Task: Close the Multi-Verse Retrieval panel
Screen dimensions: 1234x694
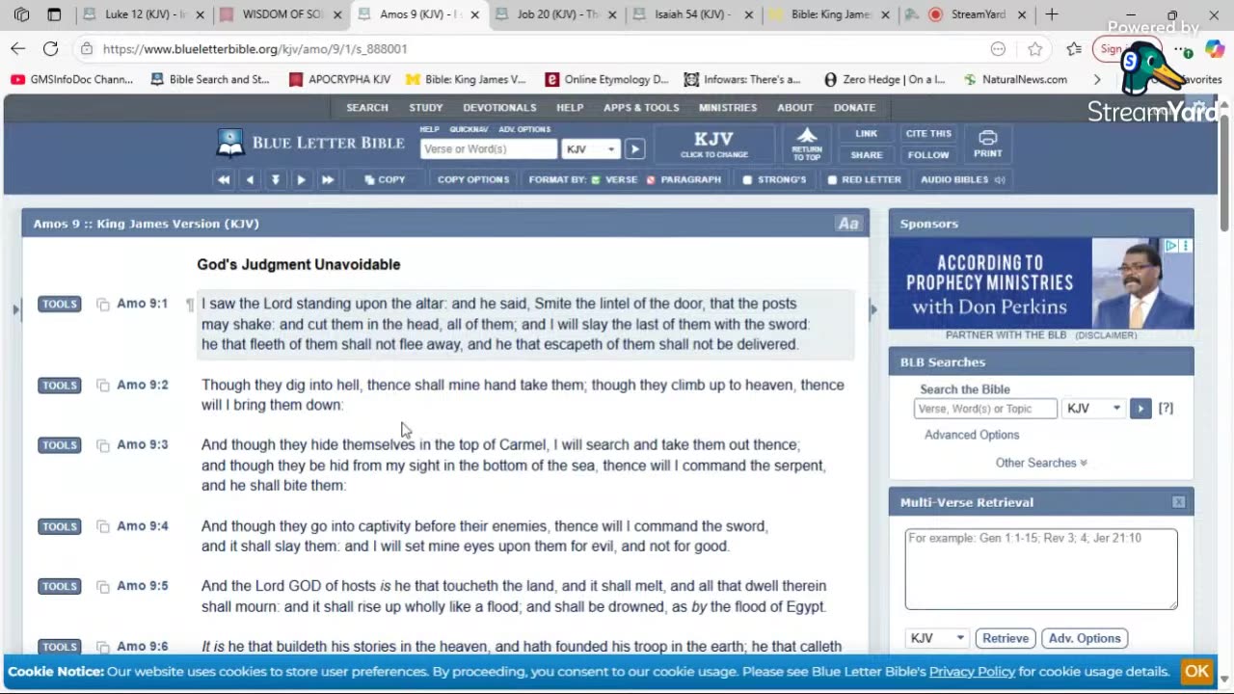Action: click(x=1178, y=502)
